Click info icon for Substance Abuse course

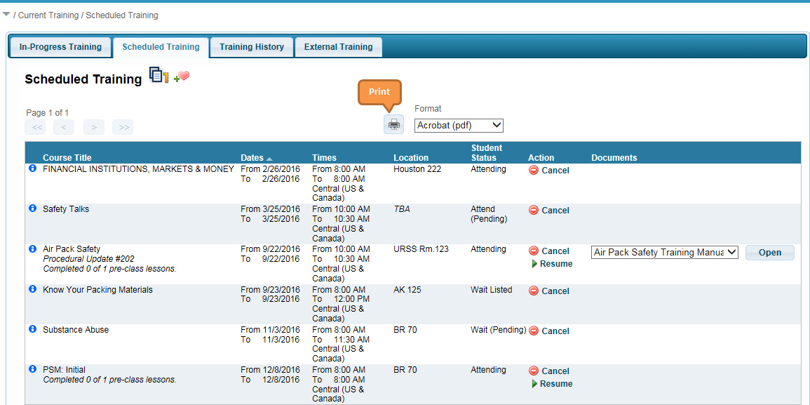coord(32,329)
